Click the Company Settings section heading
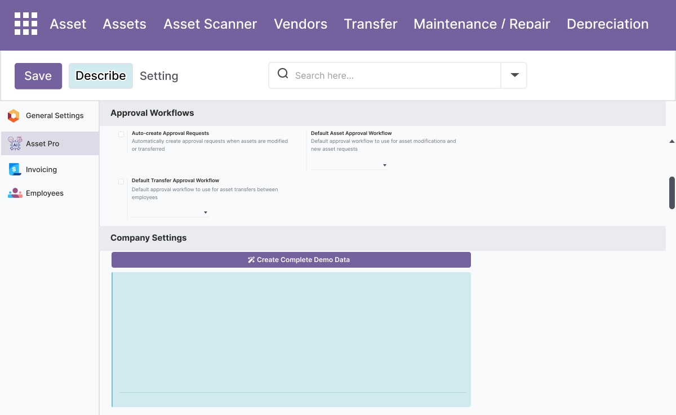 149,238
